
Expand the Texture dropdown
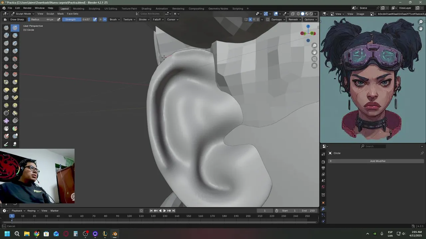(x=129, y=20)
